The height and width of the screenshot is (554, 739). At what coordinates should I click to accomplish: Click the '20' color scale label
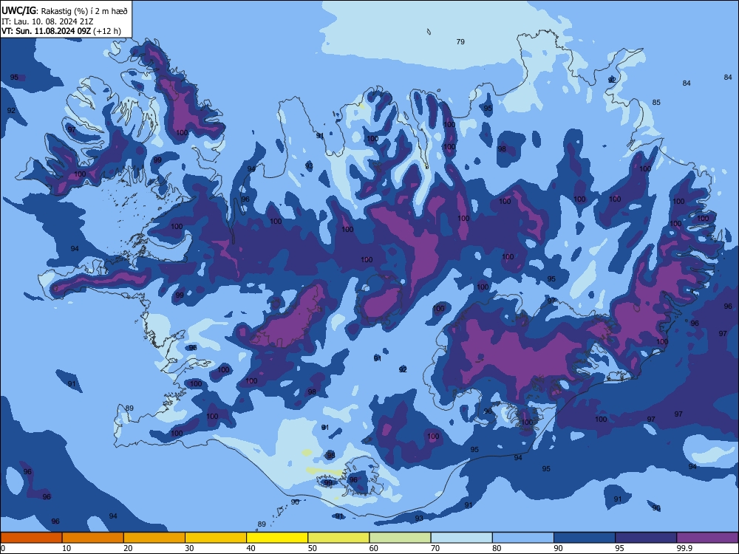click(x=128, y=548)
